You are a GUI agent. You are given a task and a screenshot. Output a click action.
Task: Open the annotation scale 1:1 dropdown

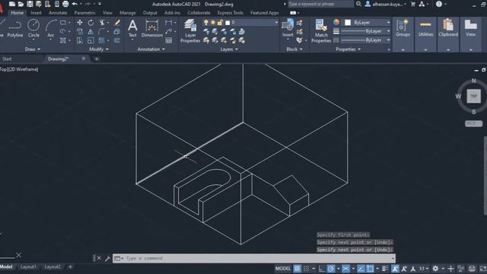(x=424, y=269)
